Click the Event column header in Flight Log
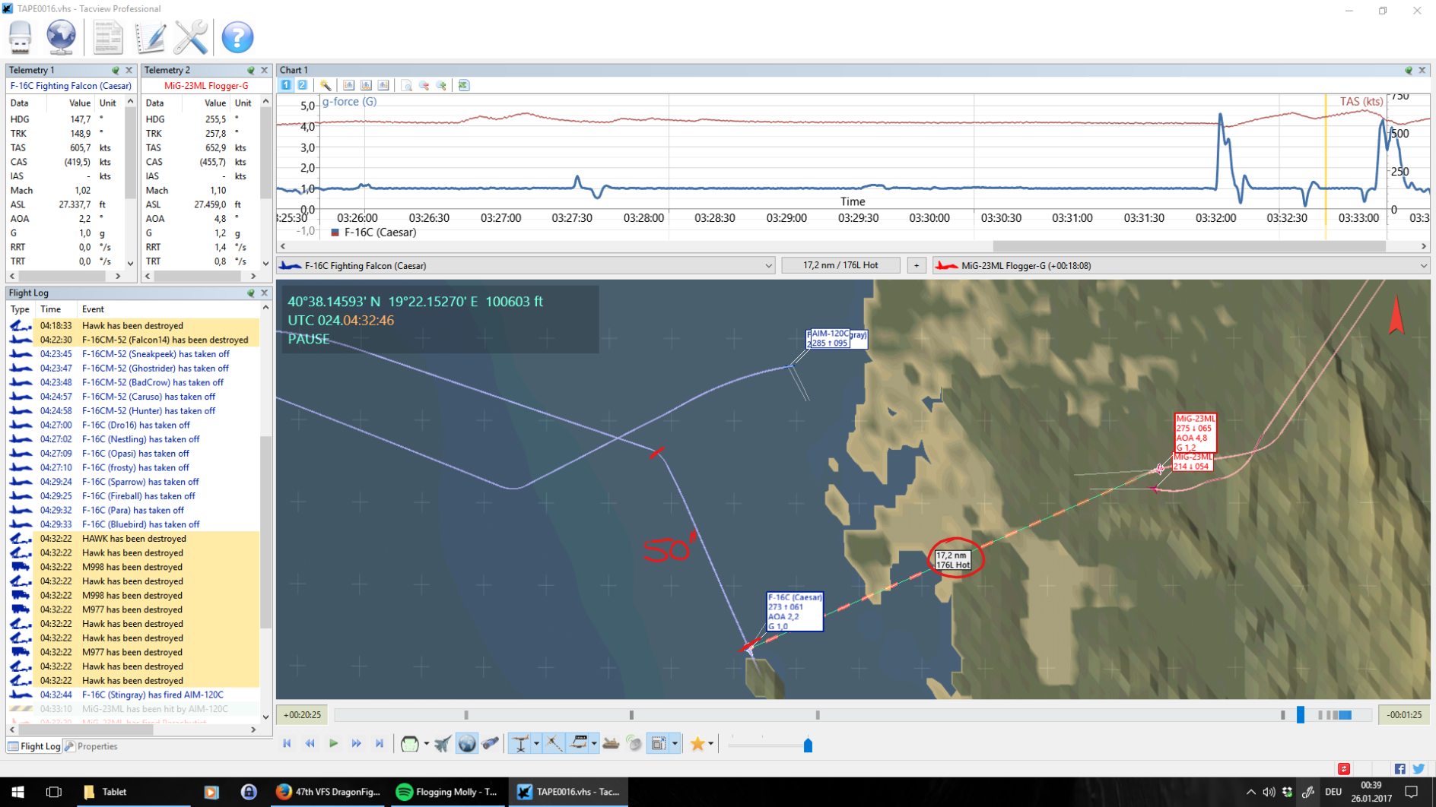 [169, 309]
